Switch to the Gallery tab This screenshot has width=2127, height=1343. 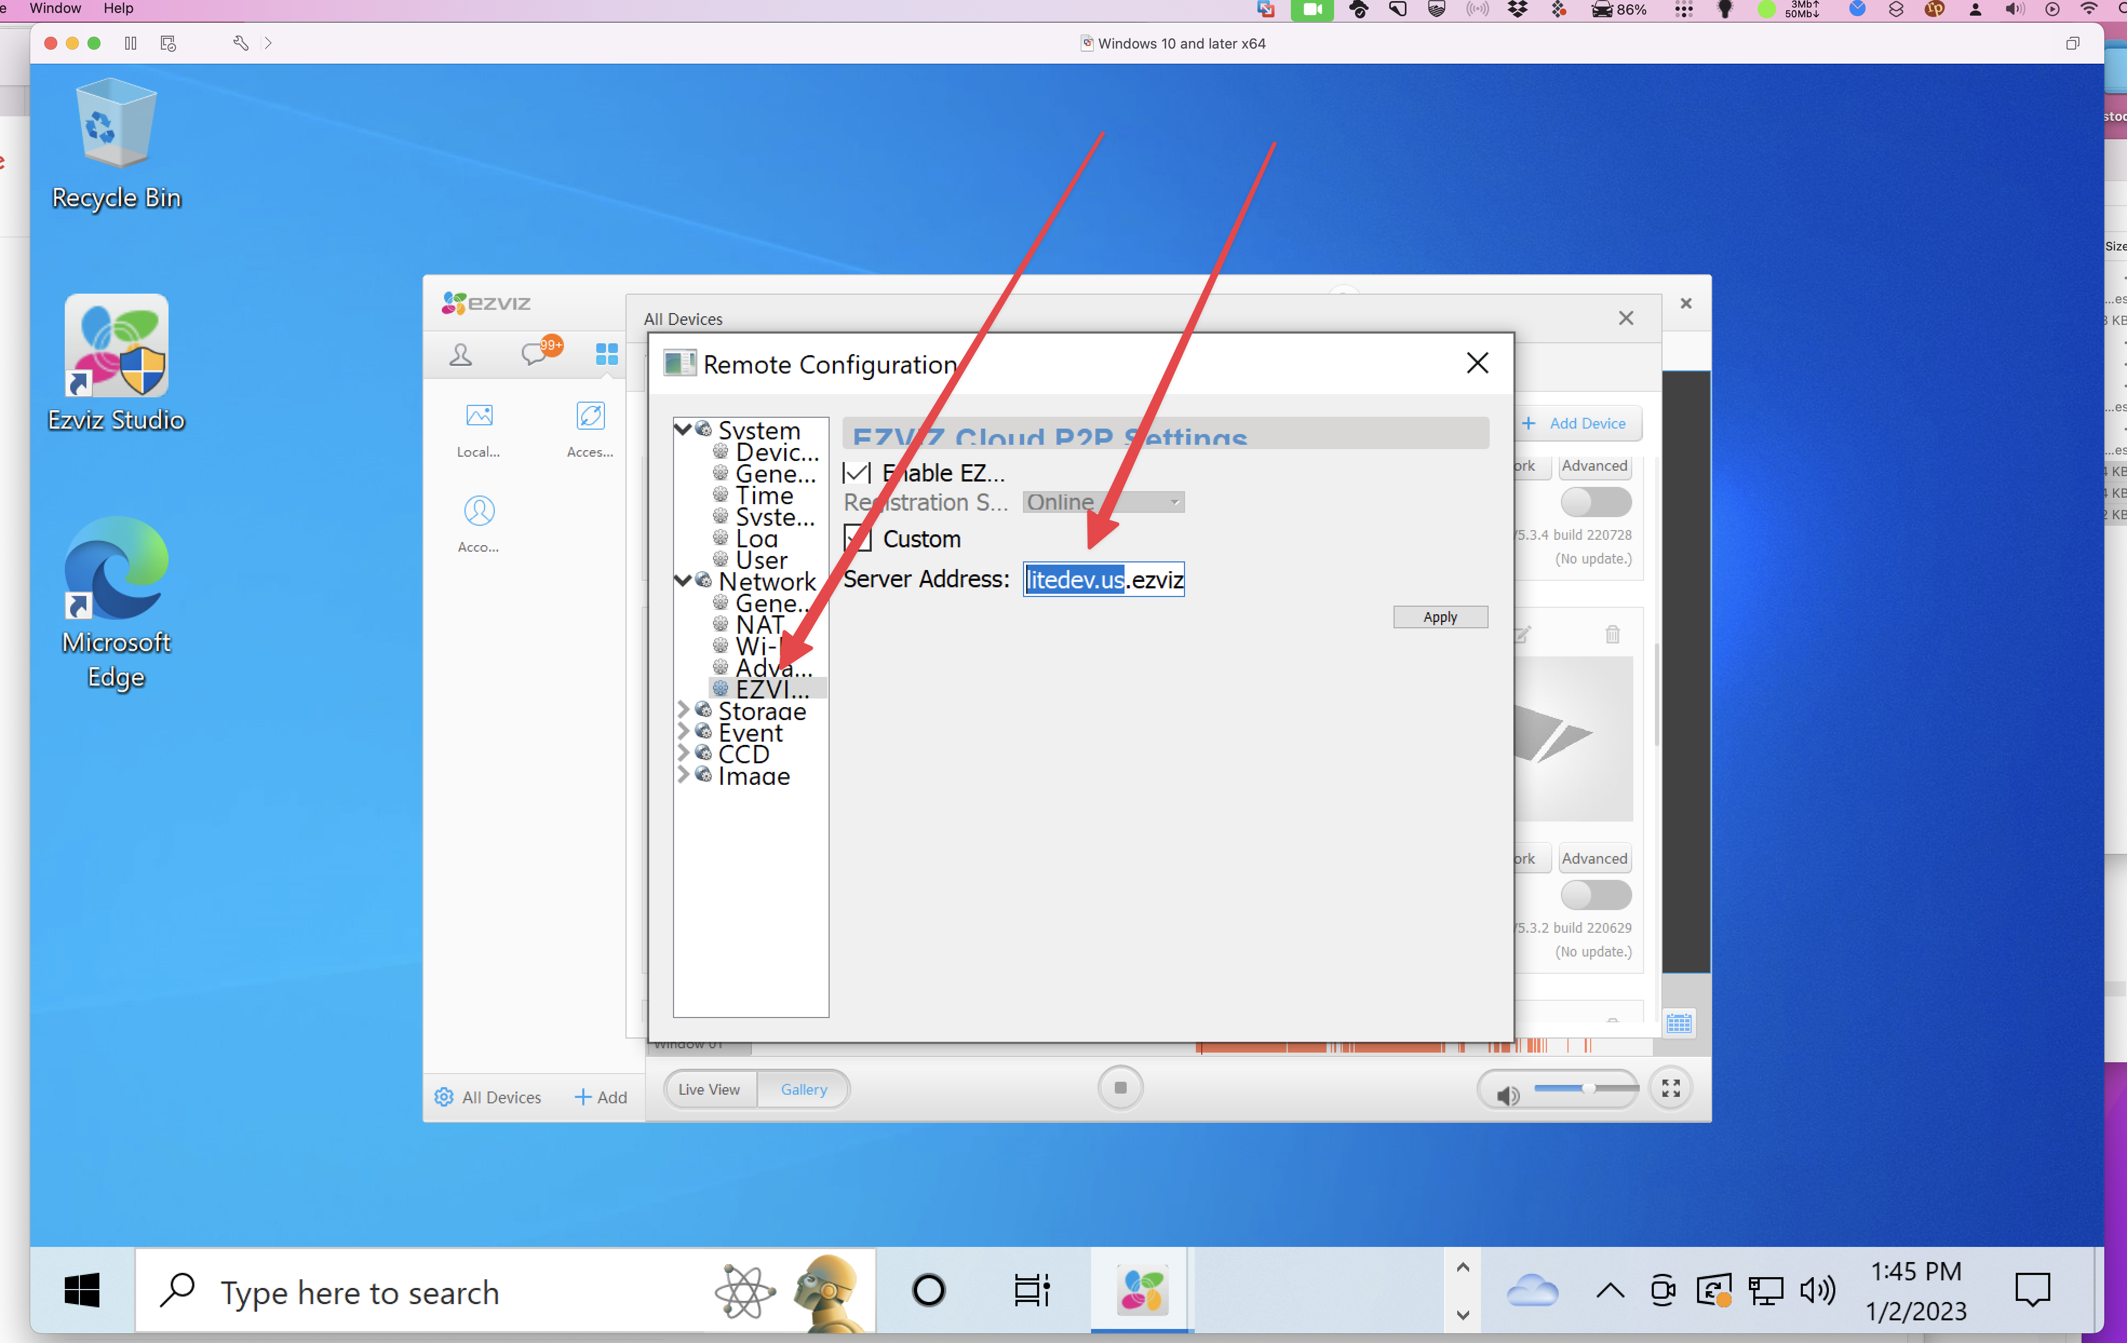coord(803,1089)
